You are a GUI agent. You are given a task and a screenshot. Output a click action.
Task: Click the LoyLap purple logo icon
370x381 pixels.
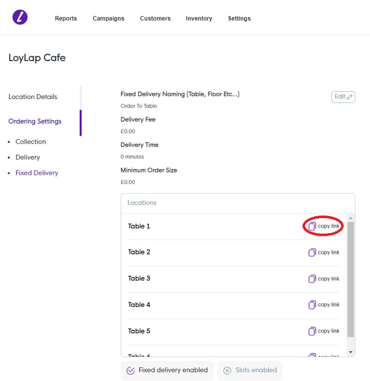pyautogui.click(x=20, y=17)
